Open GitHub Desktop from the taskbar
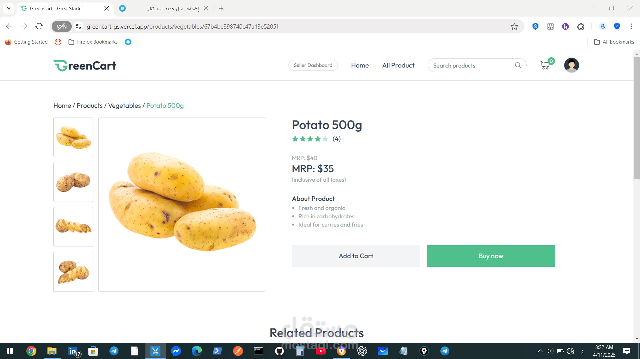Image resolution: width=640 pixels, height=359 pixels. click(x=279, y=351)
